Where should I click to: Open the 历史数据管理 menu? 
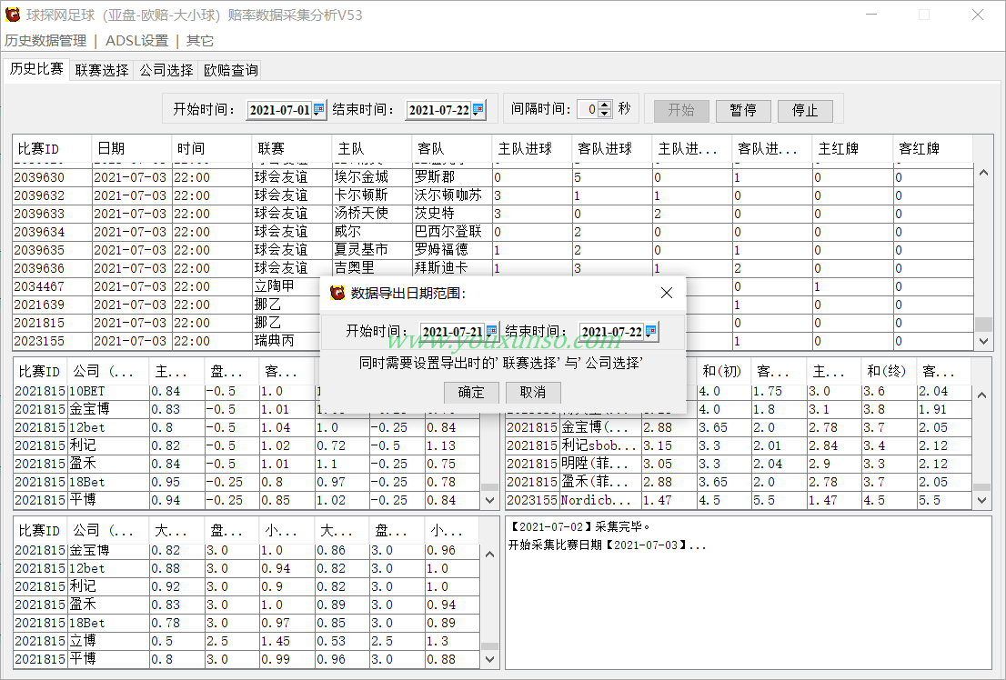[x=45, y=41]
